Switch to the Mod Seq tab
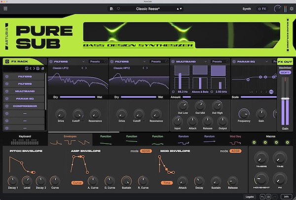 [x=235, y=140]
